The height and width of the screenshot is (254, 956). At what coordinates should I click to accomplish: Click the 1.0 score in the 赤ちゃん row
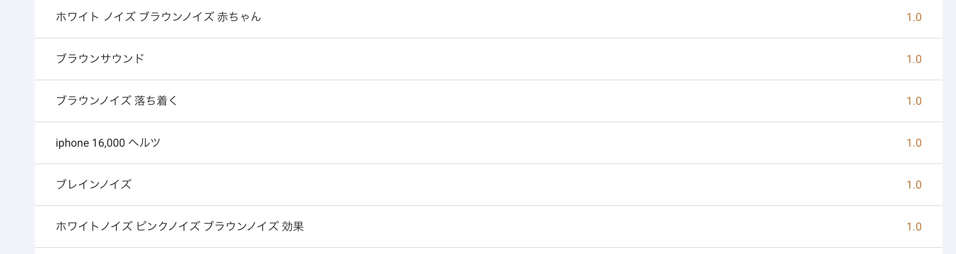(x=914, y=17)
